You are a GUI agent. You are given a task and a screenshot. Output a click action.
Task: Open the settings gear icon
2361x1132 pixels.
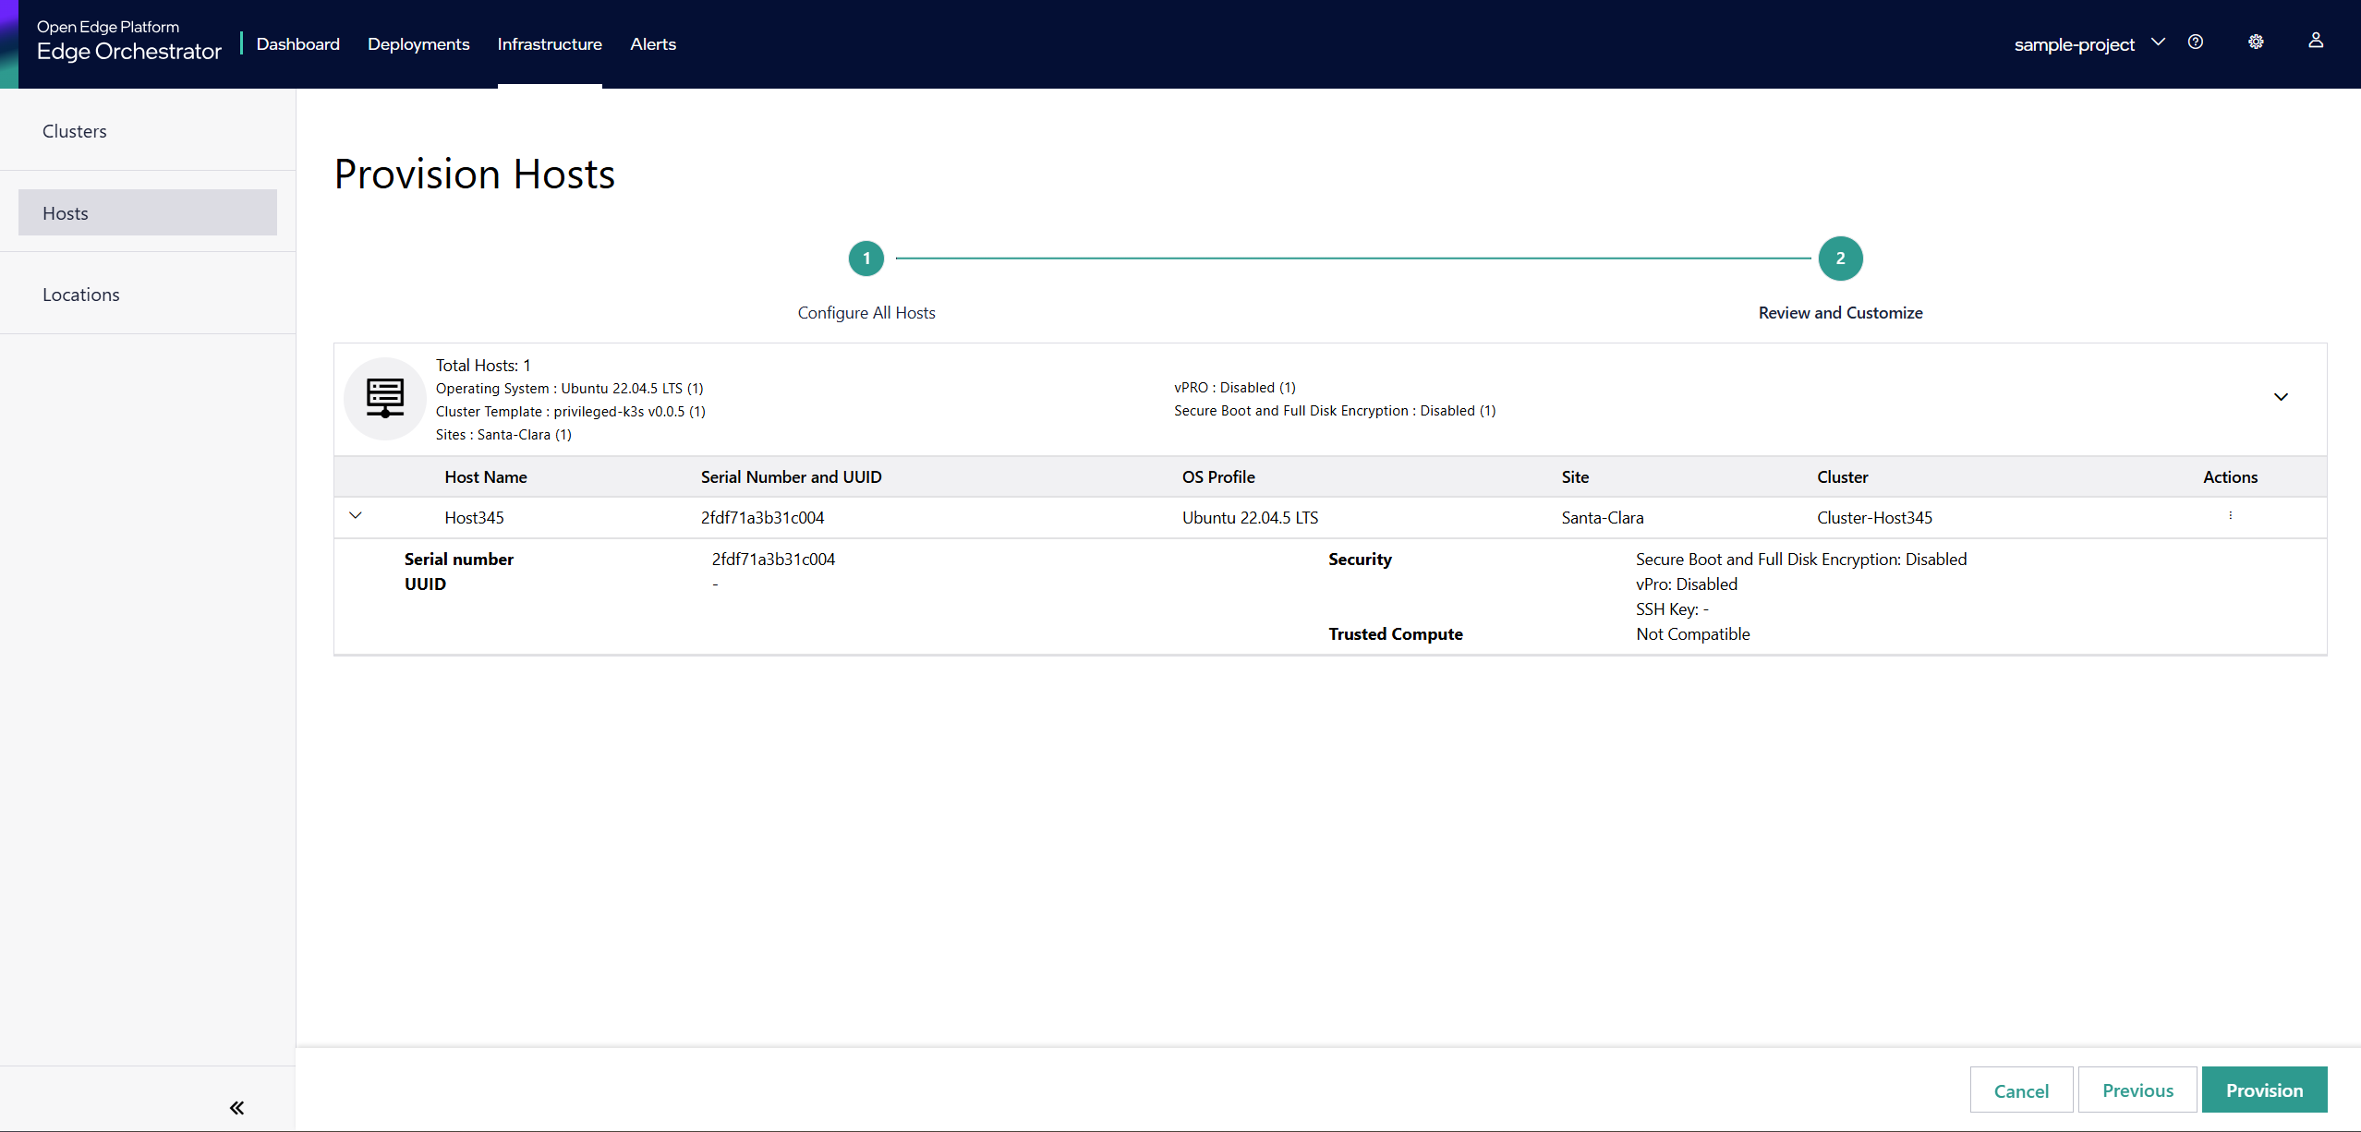point(2256,42)
